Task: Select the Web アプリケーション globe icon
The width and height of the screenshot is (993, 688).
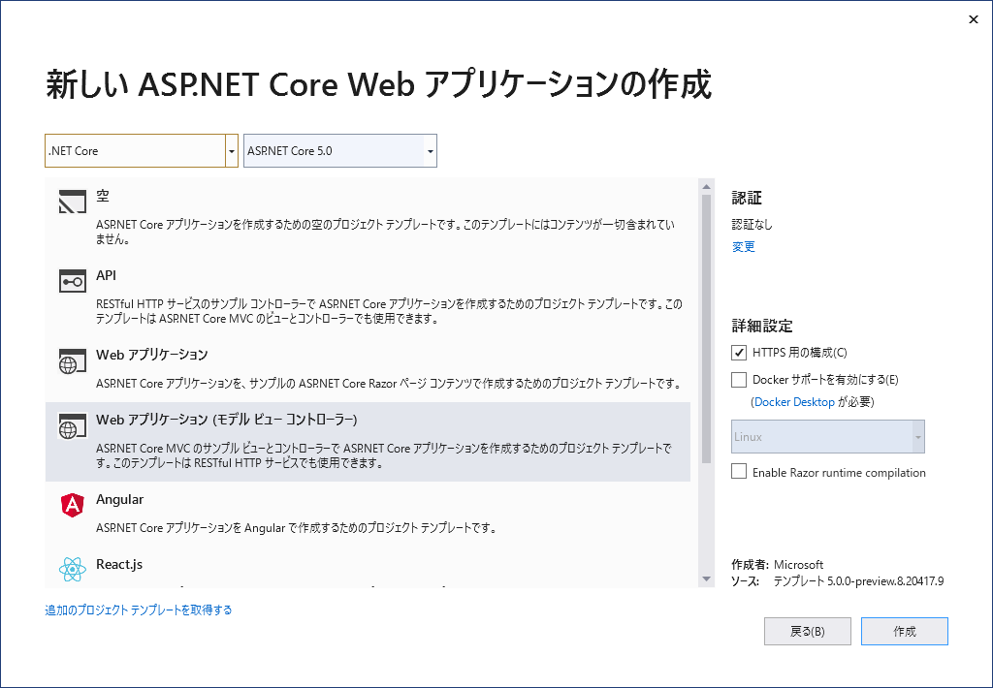Action: point(71,360)
